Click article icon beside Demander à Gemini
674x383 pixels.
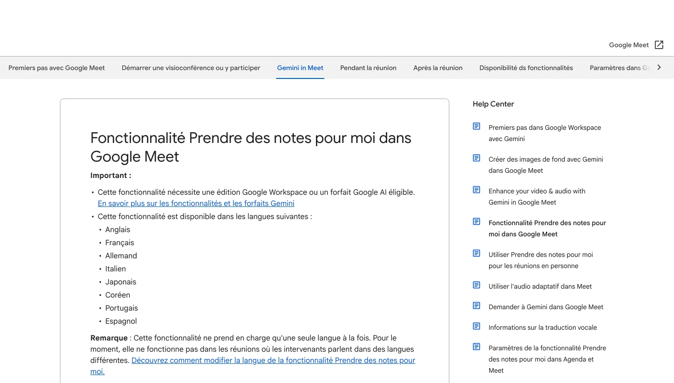[476, 306]
